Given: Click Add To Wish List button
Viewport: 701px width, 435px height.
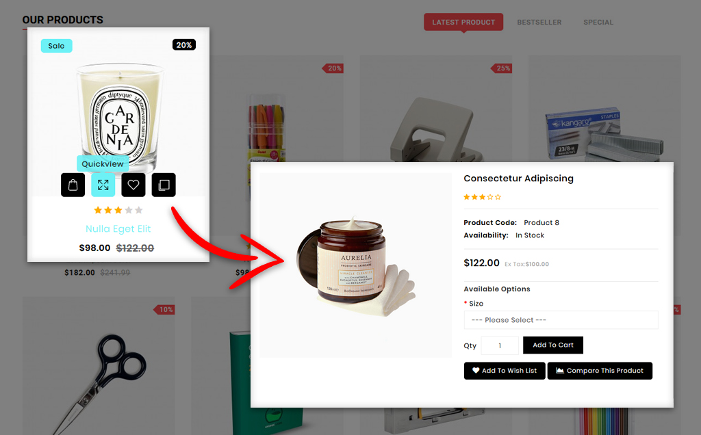Looking at the screenshot, I should tap(505, 371).
